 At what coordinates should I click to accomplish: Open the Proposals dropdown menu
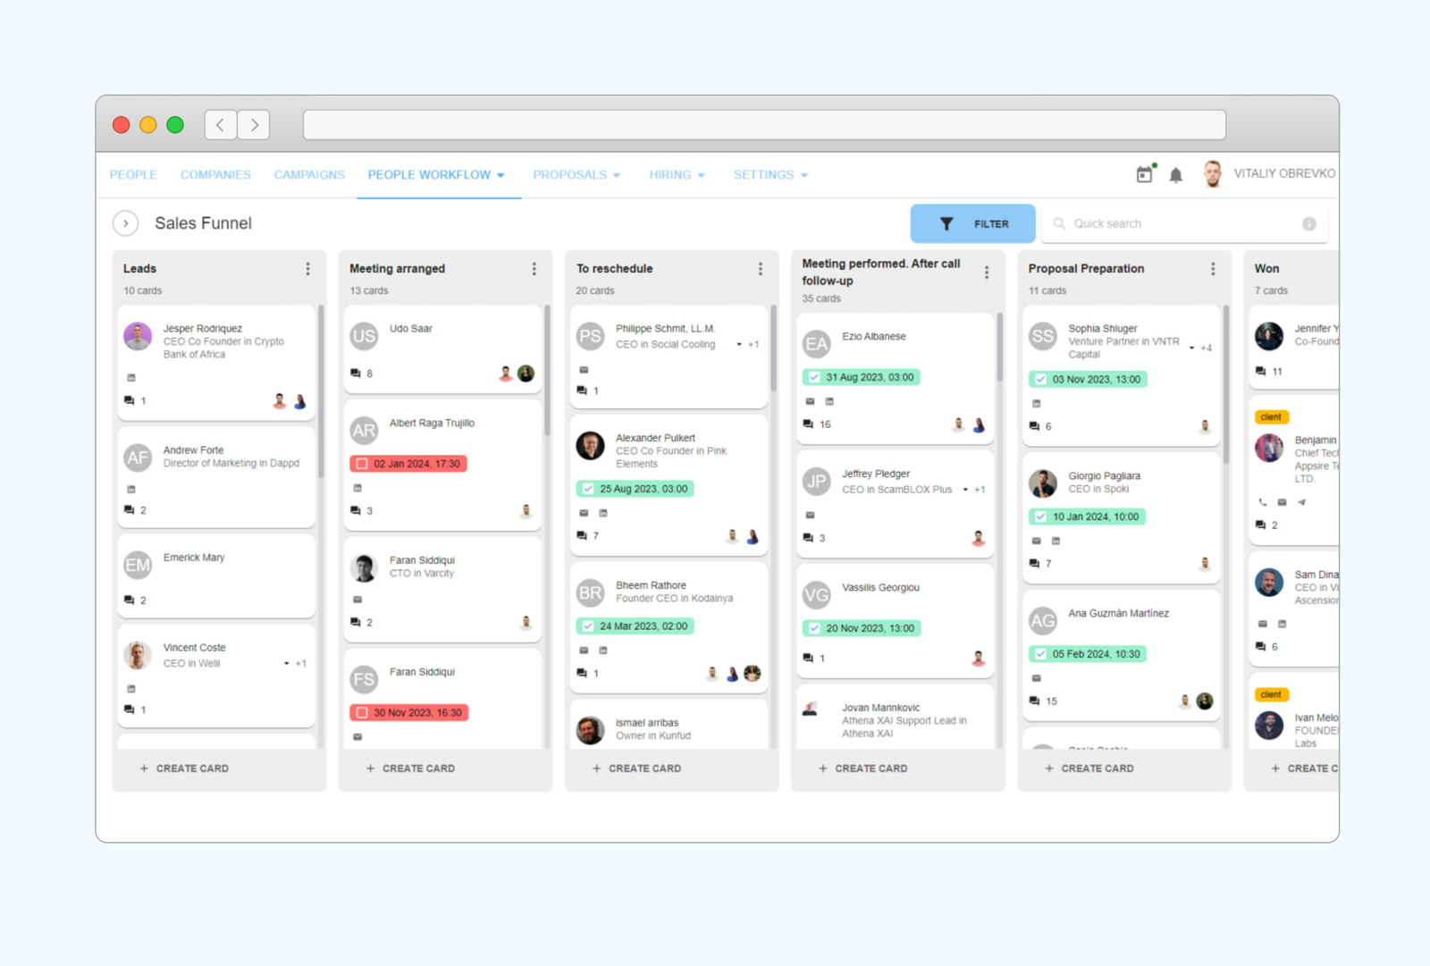coord(576,175)
